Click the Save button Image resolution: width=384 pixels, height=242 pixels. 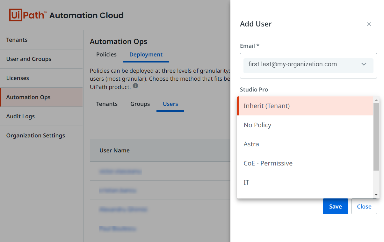point(335,206)
